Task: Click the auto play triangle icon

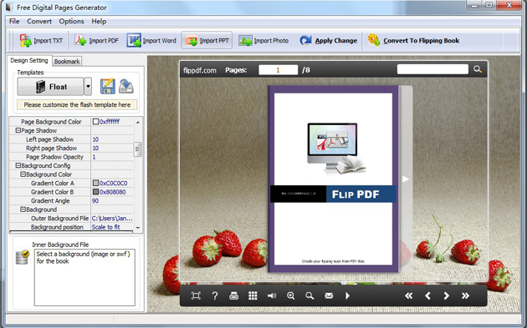Action: point(347,295)
